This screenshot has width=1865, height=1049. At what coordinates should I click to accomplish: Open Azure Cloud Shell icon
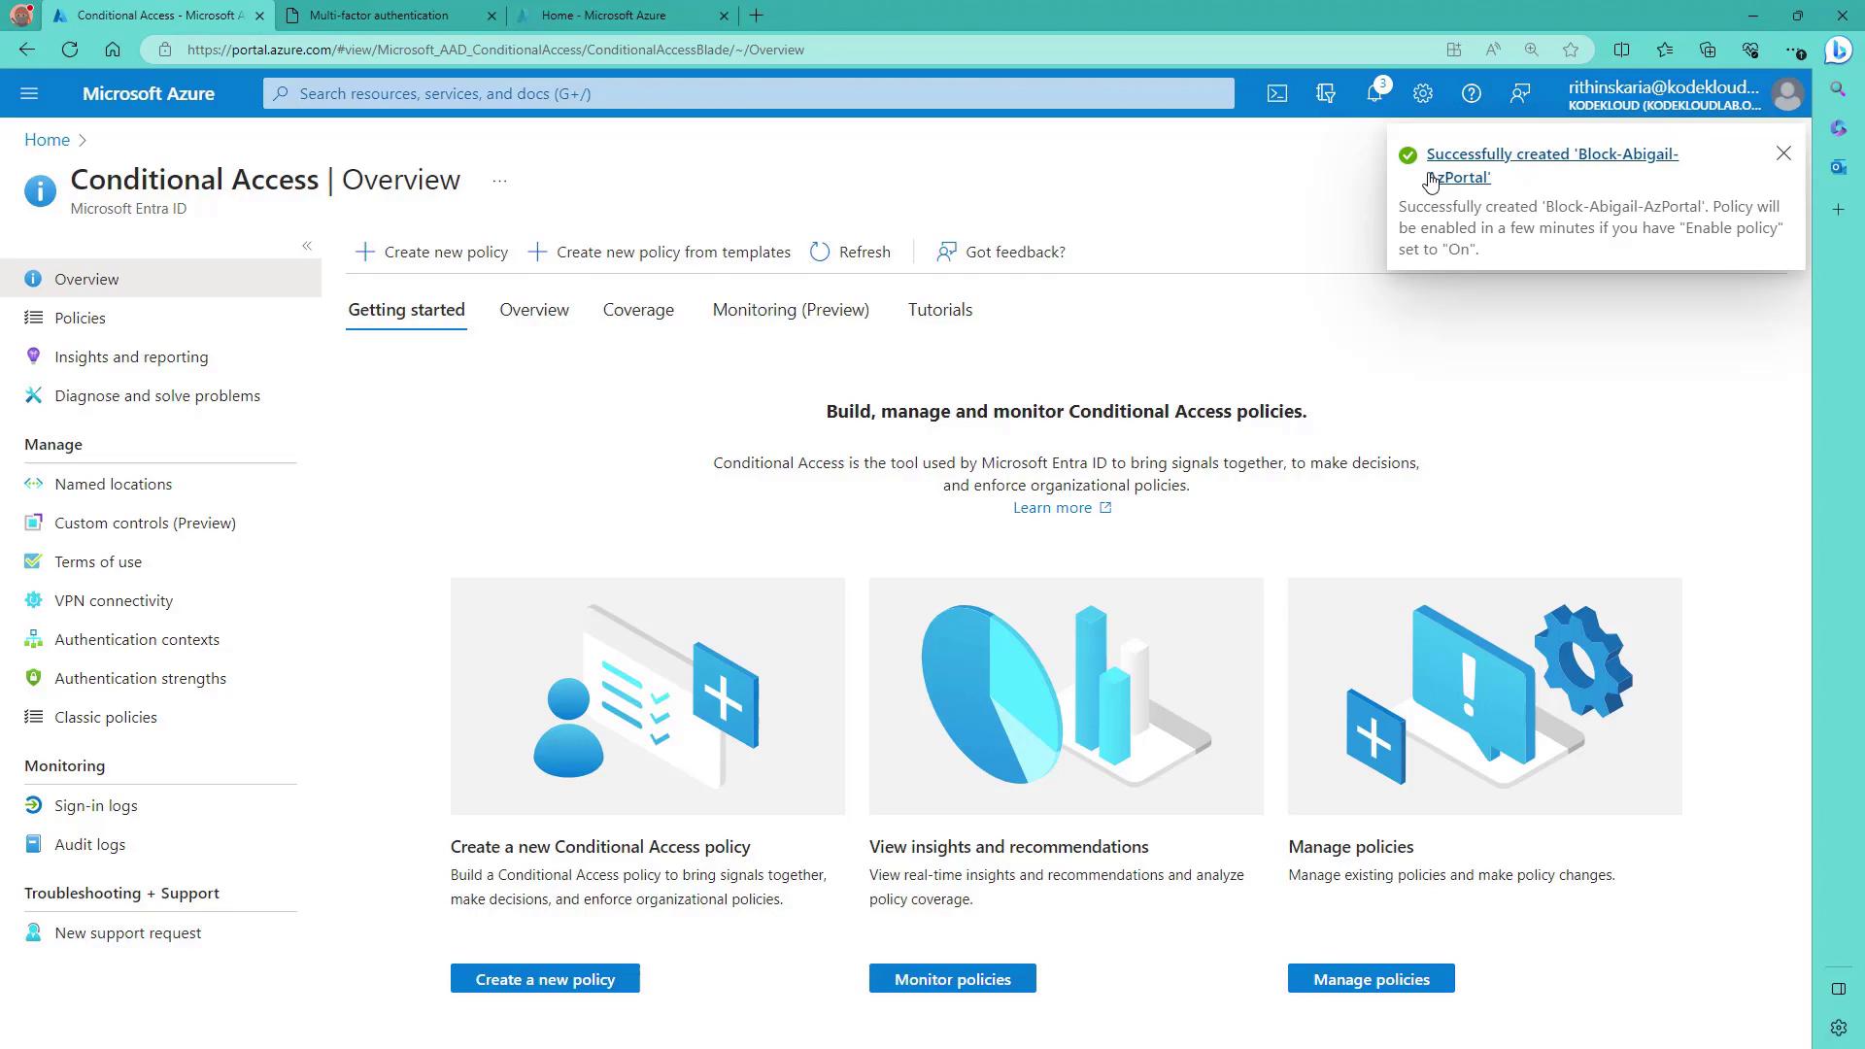point(1277,93)
